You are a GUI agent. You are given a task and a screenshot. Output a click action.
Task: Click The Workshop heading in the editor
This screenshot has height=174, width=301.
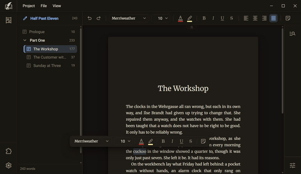tap(183, 88)
